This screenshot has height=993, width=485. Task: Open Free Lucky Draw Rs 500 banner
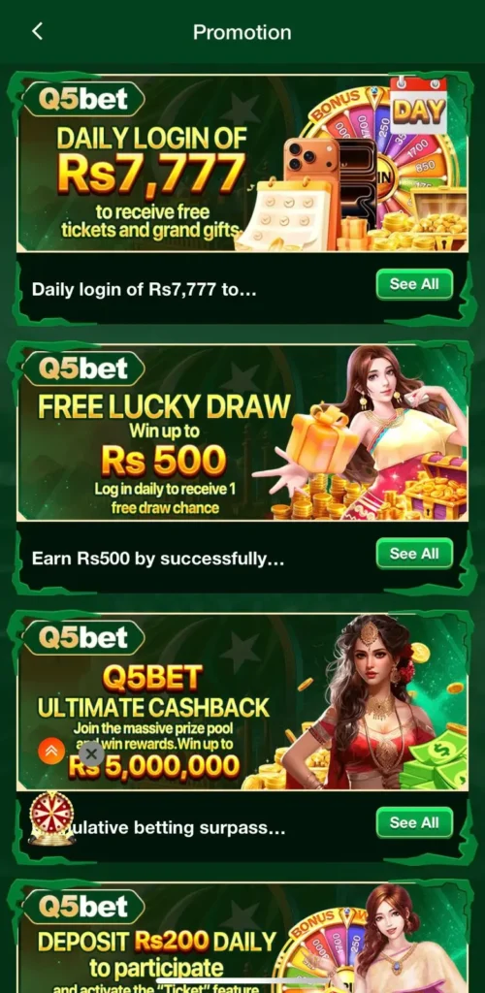tap(242, 432)
